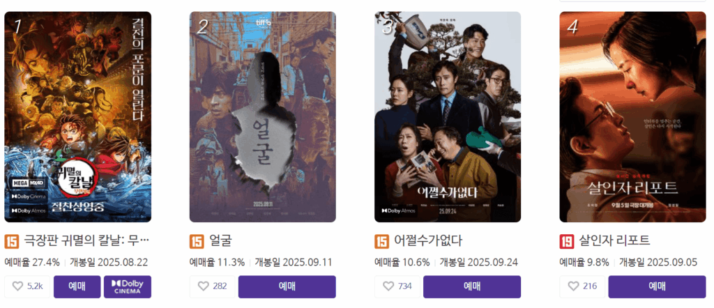Open the Demon Slayer movie poster ranked 1

78,117
